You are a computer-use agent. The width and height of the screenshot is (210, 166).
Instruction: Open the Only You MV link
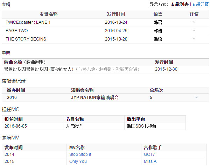coord(78,161)
